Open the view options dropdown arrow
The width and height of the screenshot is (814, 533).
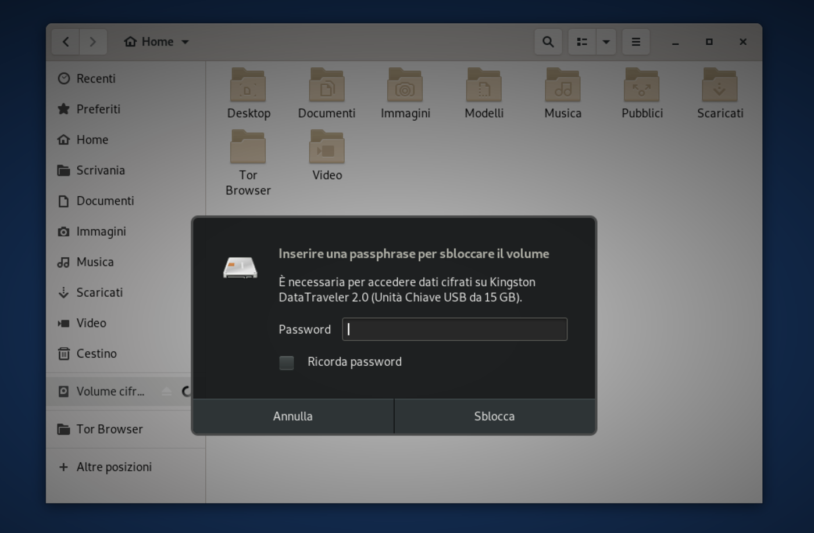pos(606,41)
